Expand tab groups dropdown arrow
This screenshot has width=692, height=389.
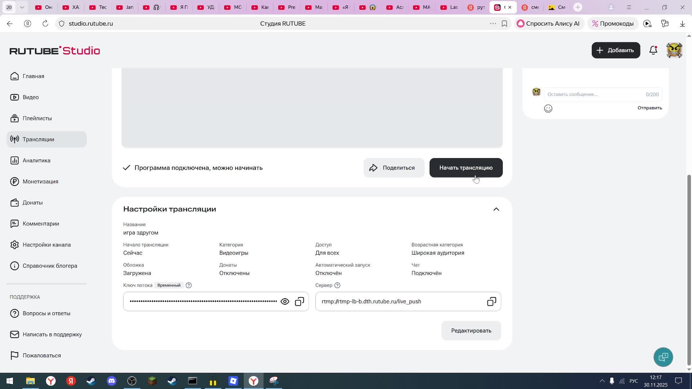point(22,7)
